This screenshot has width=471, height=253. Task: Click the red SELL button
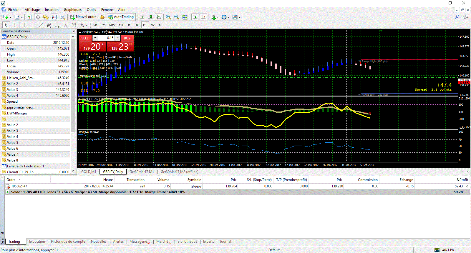[x=85, y=38]
